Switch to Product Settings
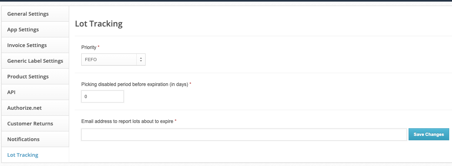 coord(35,76)
